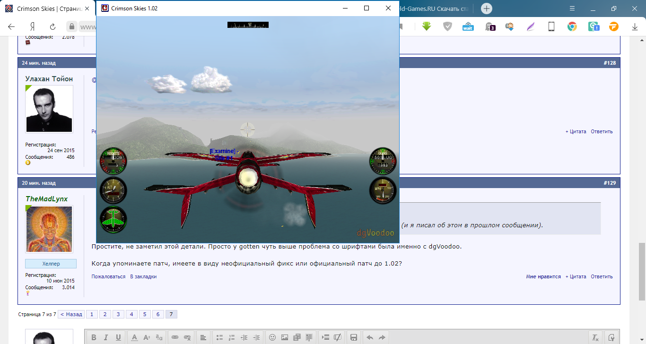The image size is (646, 344).
Task: Click 'В закладки' on post #129
Action: pos(143,276)
